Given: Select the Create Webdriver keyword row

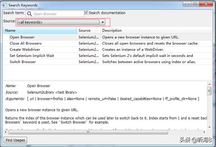Looking at the screenshot, I should pos(108,50).
